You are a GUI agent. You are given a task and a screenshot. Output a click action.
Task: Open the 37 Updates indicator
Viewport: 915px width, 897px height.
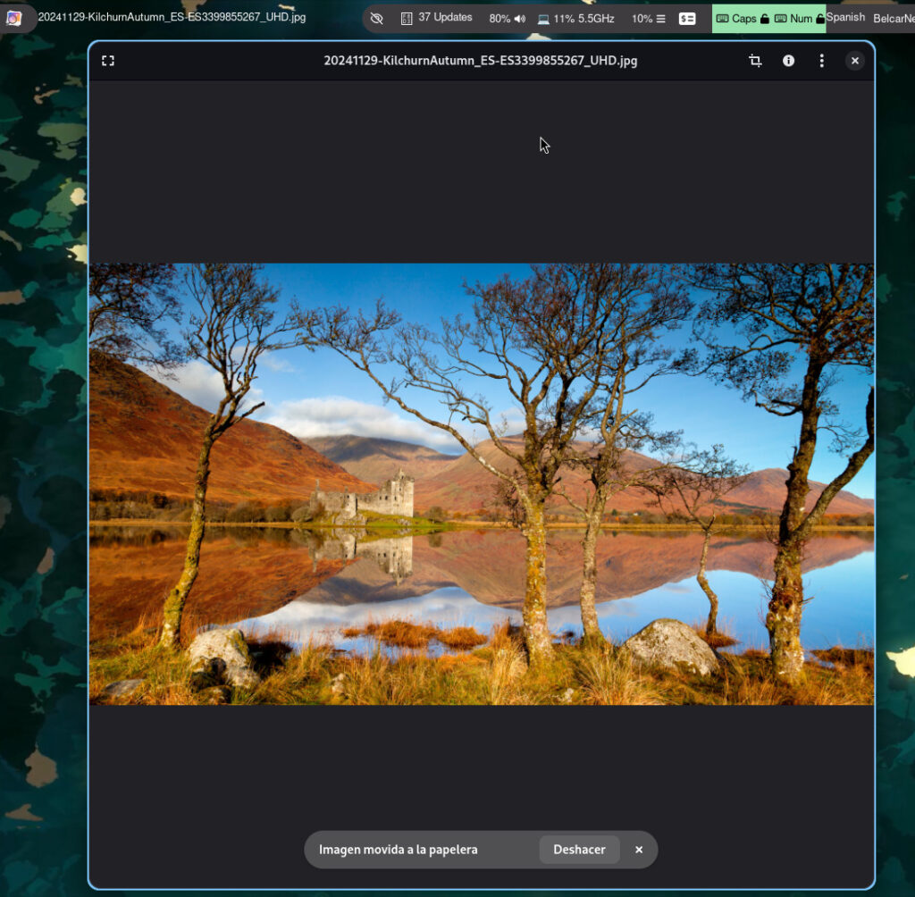pos(437,18)
